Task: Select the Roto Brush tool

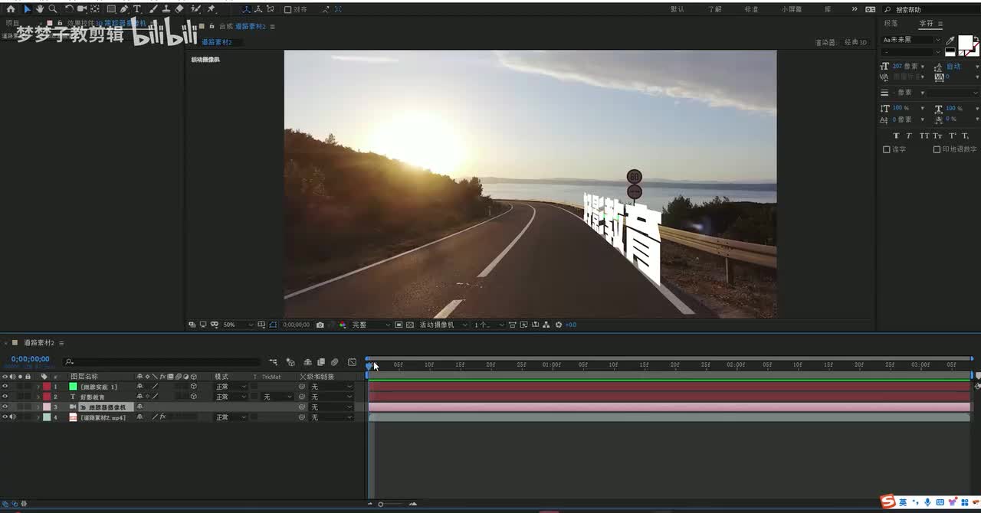Action: pos(195,9)
